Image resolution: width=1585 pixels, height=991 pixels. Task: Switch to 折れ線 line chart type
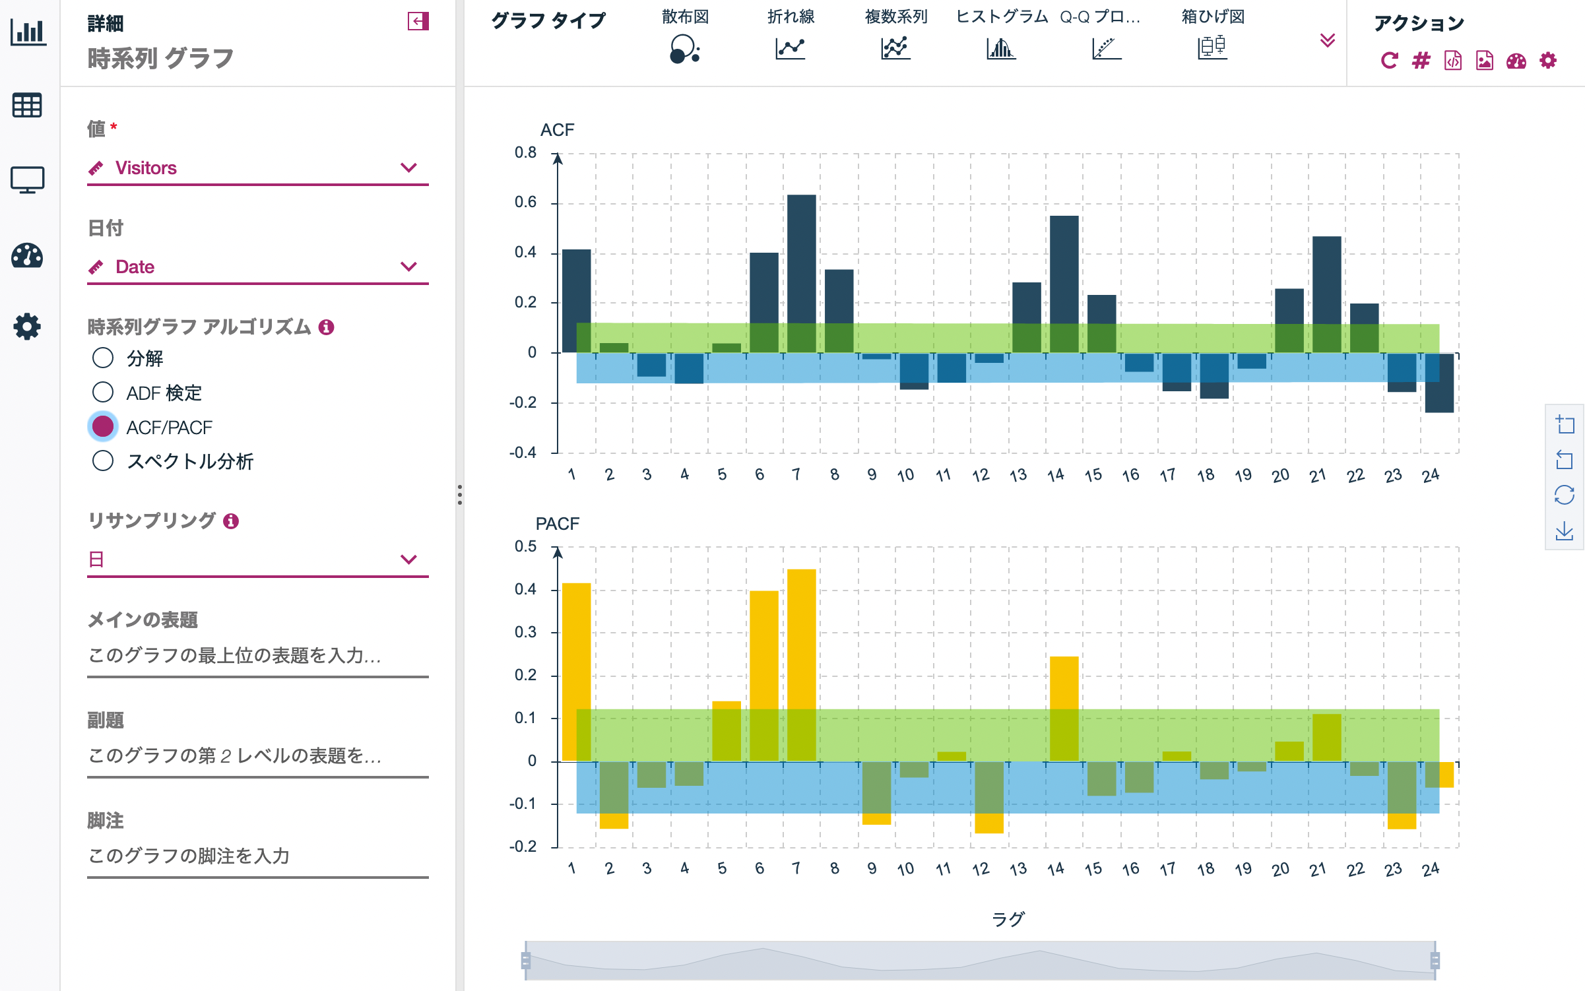(x=790, y=48)
